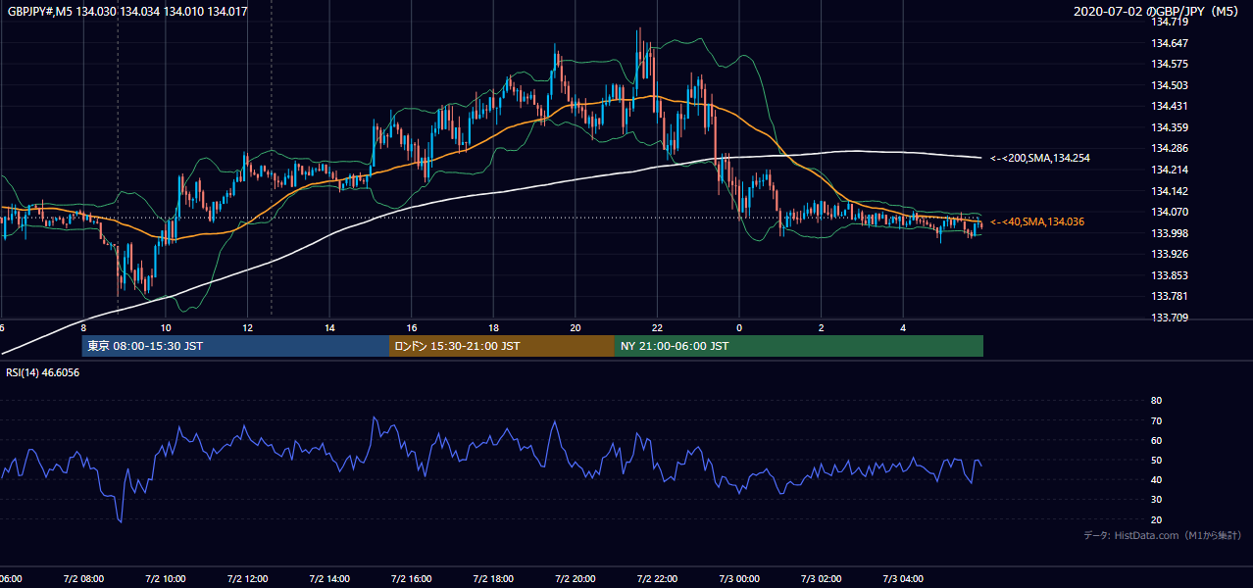The height and width of the screenshot is (588, 1253).
Task: Click RSI scale value 20
Action: [1156, 519]
